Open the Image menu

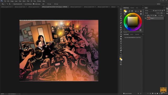pyautogui.click(x=12, y=1)
